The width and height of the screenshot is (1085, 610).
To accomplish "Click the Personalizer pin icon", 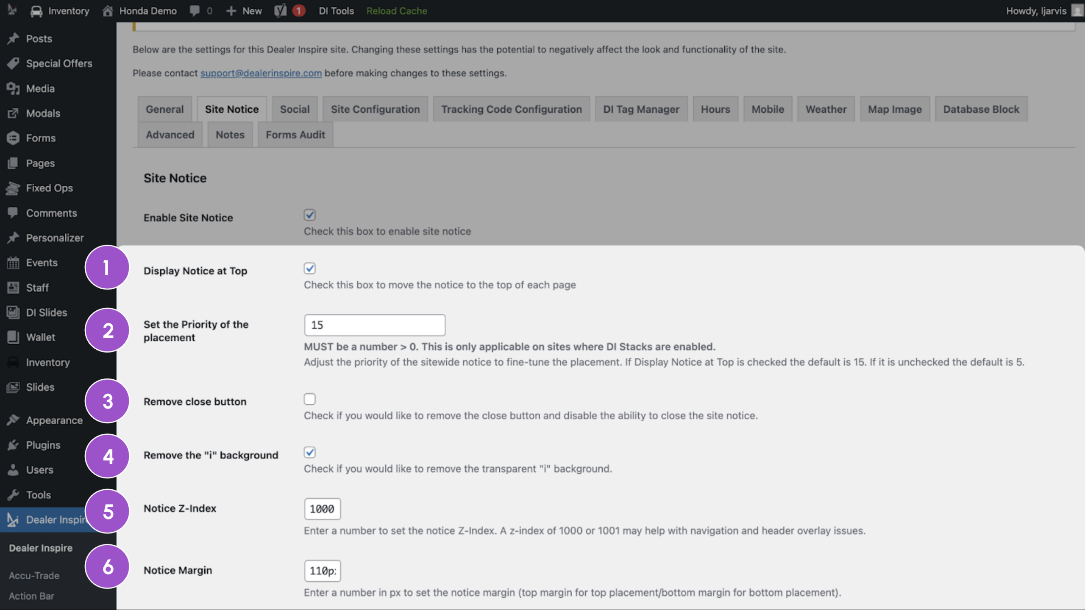I will 13,238.
